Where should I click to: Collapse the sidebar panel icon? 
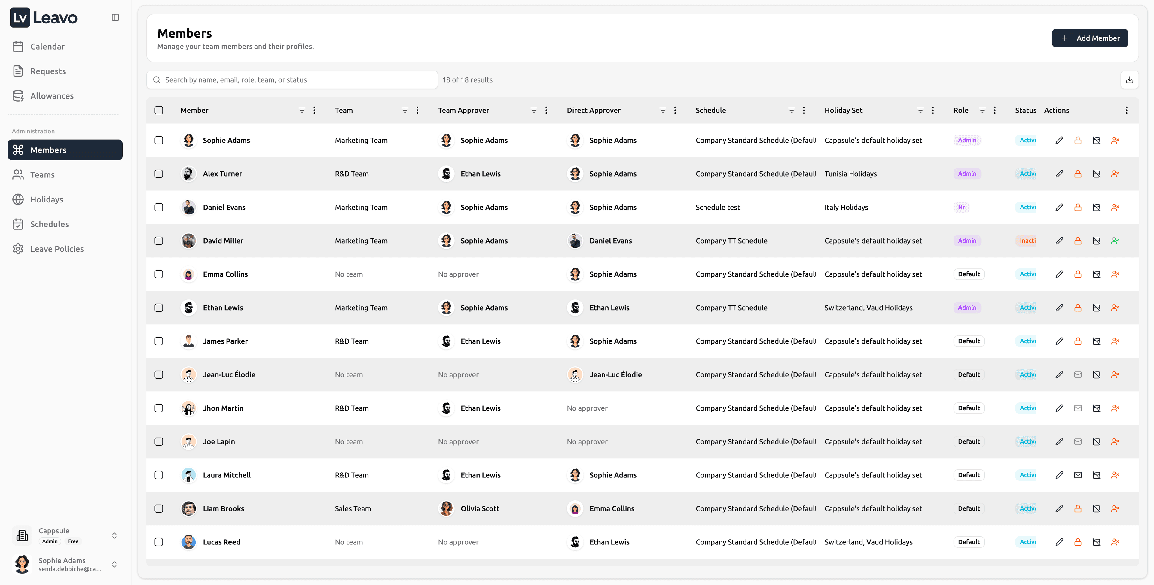[115, 17]
